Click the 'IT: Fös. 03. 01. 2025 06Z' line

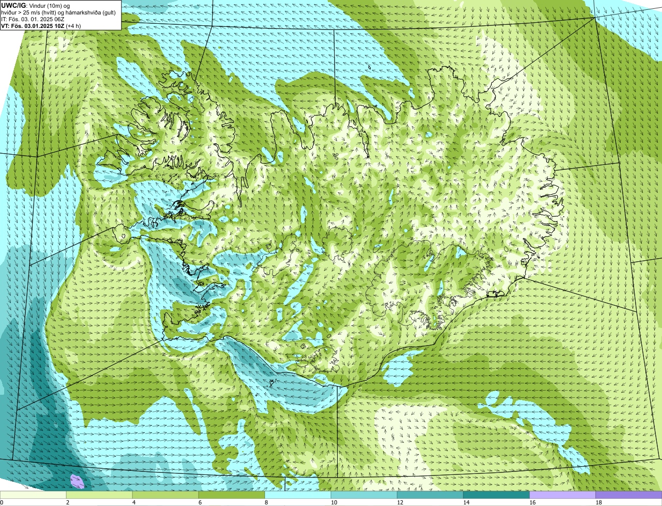[33, 19]
